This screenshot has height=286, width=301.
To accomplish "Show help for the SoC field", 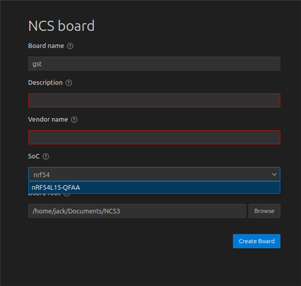I will (x=46, y=157).
